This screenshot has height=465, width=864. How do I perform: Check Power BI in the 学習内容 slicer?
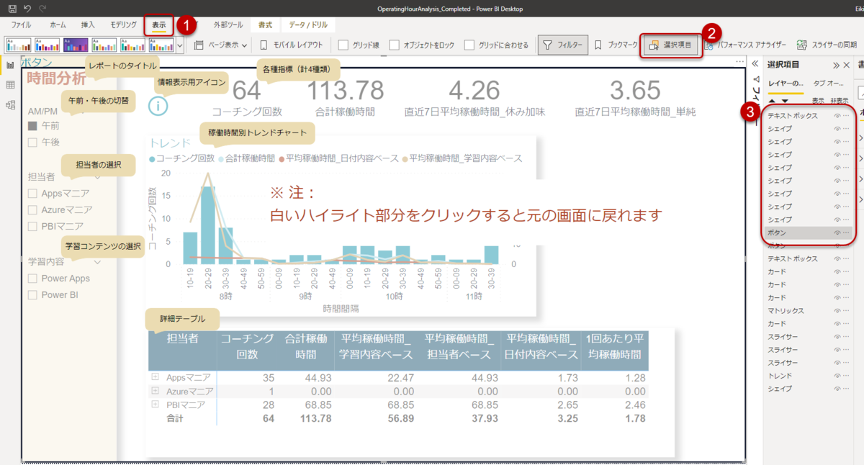click(32, 294)
